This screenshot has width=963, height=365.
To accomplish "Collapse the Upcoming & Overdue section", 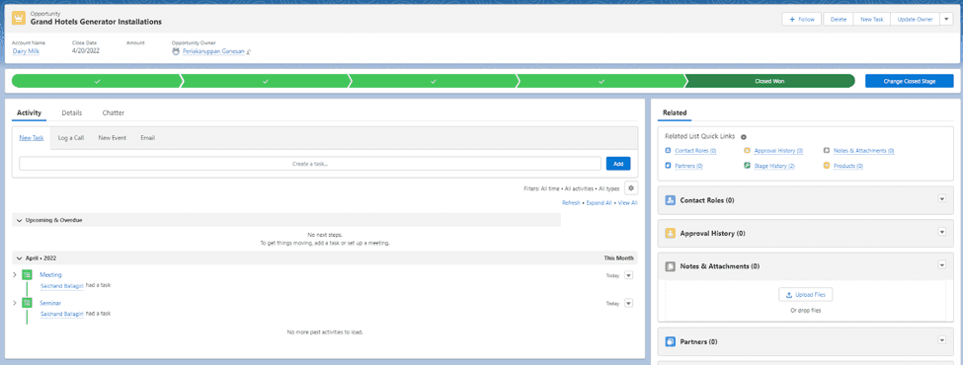I will 19,220.
